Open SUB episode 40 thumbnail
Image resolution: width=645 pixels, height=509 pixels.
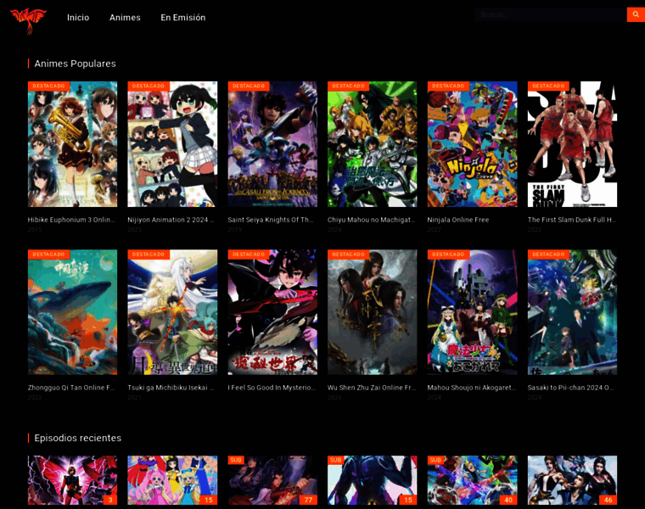click(472, 480)
